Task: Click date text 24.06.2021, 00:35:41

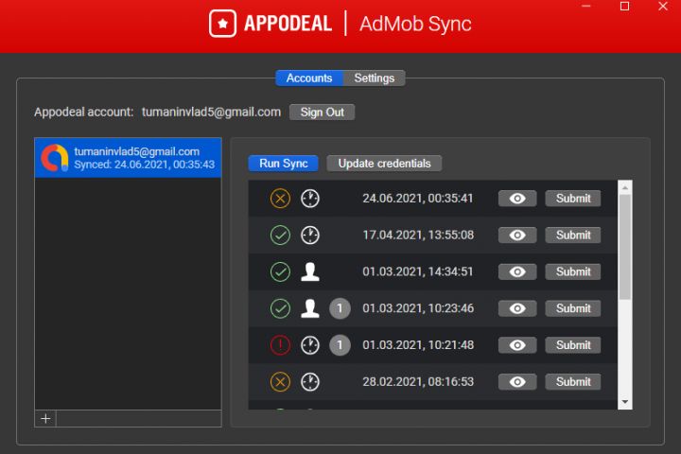Action: click(x=417, y=199)
